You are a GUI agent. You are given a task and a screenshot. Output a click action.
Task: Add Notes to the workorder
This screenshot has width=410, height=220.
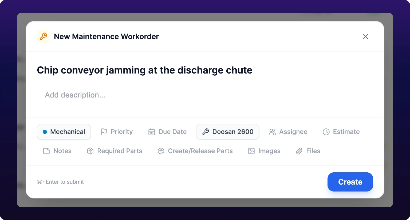click(57, 151)
